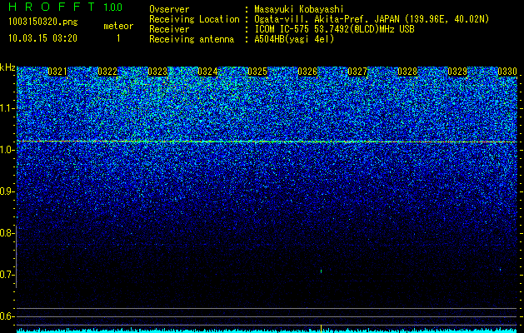The height and width of the screenshot is (333, 524).
Task: Click the 0323 time marker label
Action: point(157,72)
